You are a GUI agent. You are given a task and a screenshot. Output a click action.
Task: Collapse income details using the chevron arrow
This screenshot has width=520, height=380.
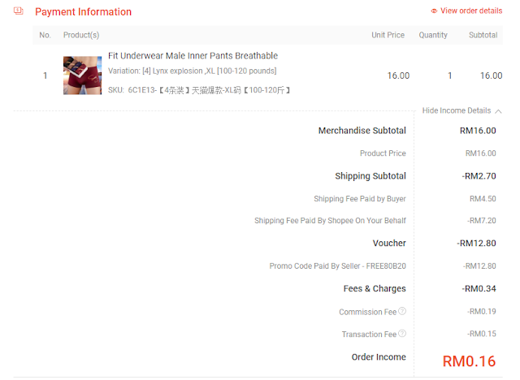[x=498, y=111]
